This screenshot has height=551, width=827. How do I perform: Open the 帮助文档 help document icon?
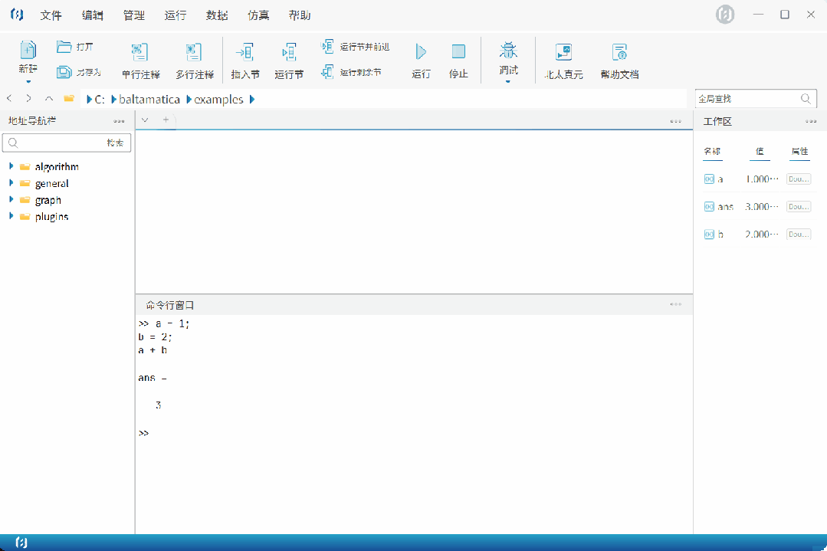click(x=619, y=52)
